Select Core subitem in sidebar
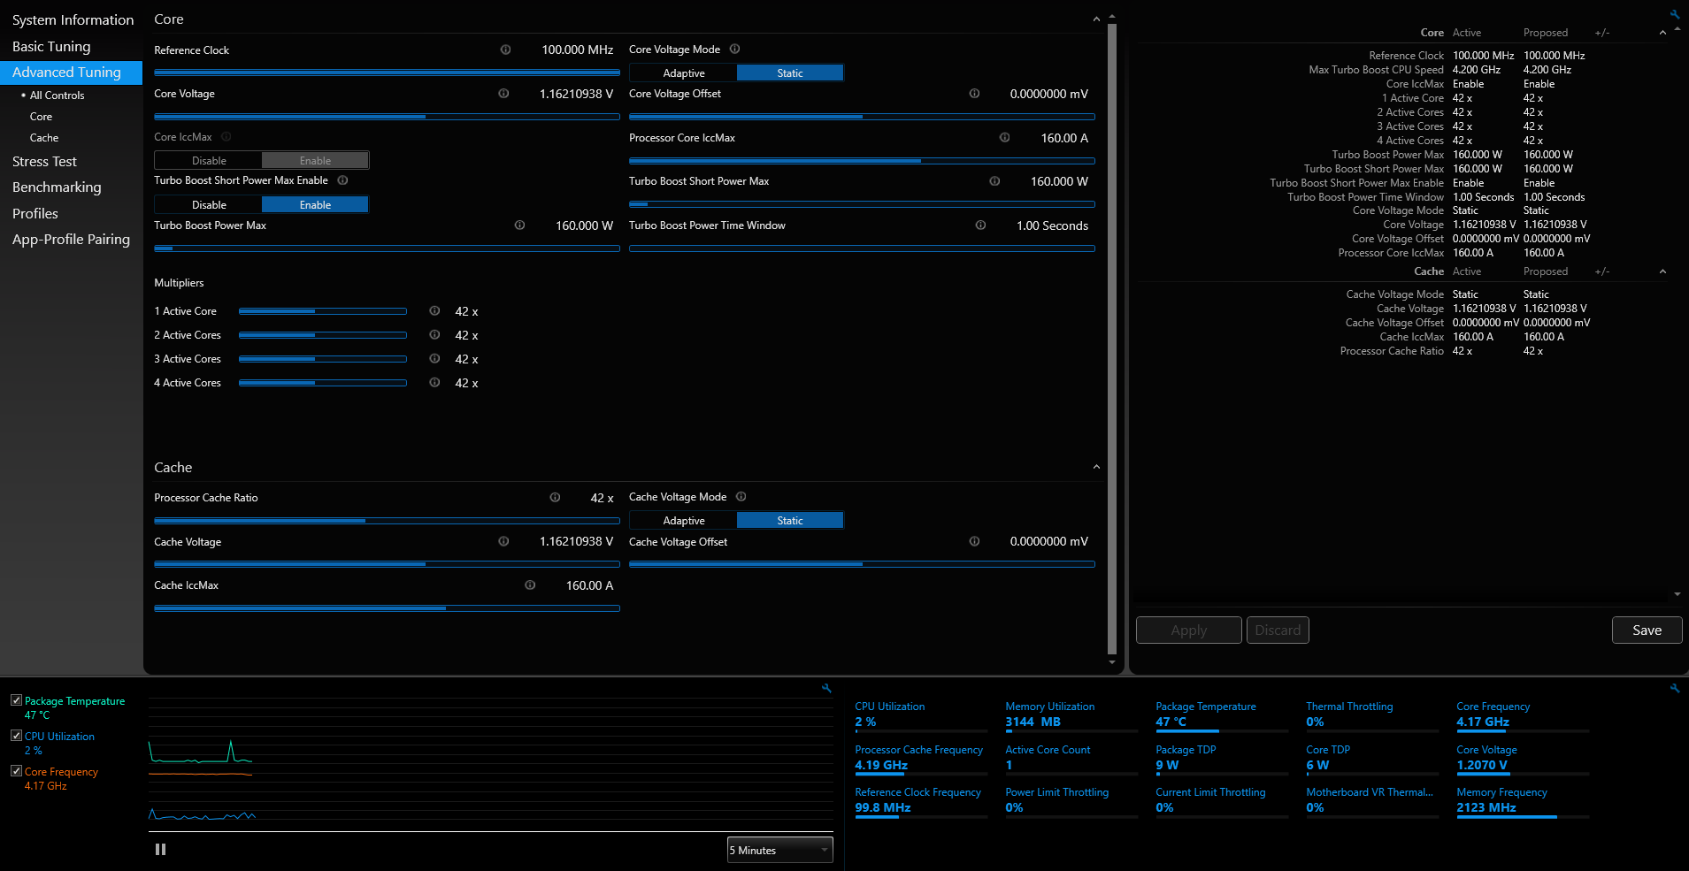The width and height of the screenshot is (1689, 871). coord(41,116)
